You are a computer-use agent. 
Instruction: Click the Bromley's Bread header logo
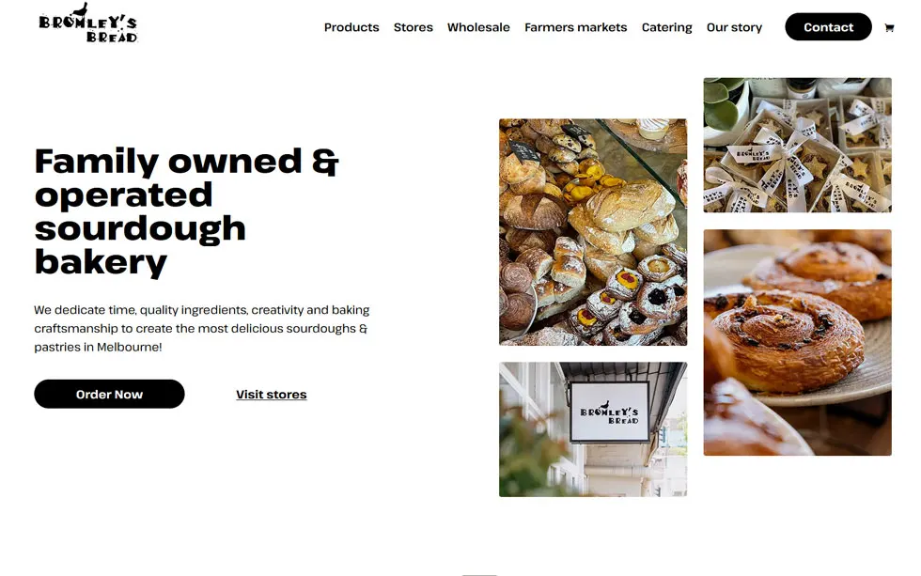click(88, 23)
